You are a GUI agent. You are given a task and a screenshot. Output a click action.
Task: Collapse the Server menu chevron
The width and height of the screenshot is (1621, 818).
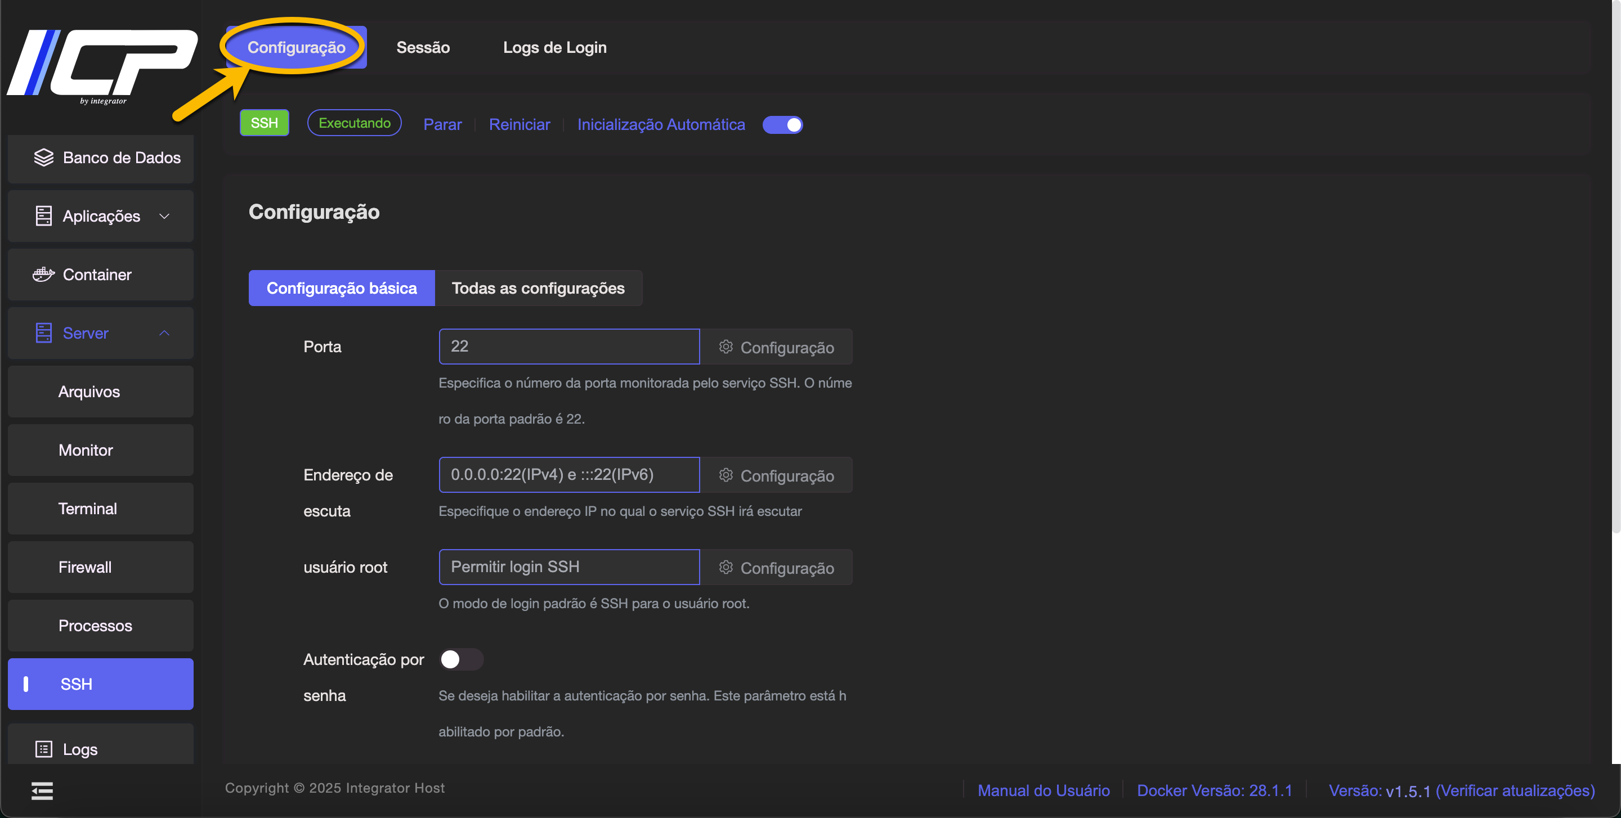[x=164, y=332]
